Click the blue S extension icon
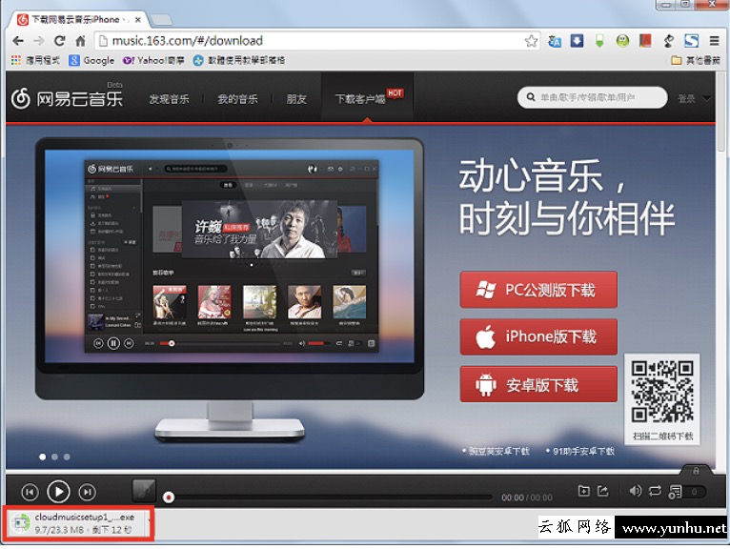Image resolution: width=730 pixels, height=549 pixels. [691, 41]
